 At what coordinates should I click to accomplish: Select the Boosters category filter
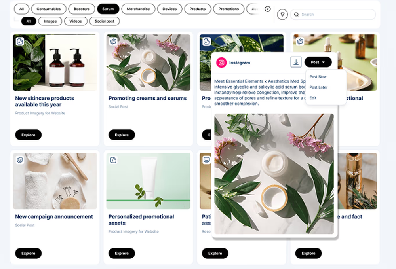click(x=82, y=9)
